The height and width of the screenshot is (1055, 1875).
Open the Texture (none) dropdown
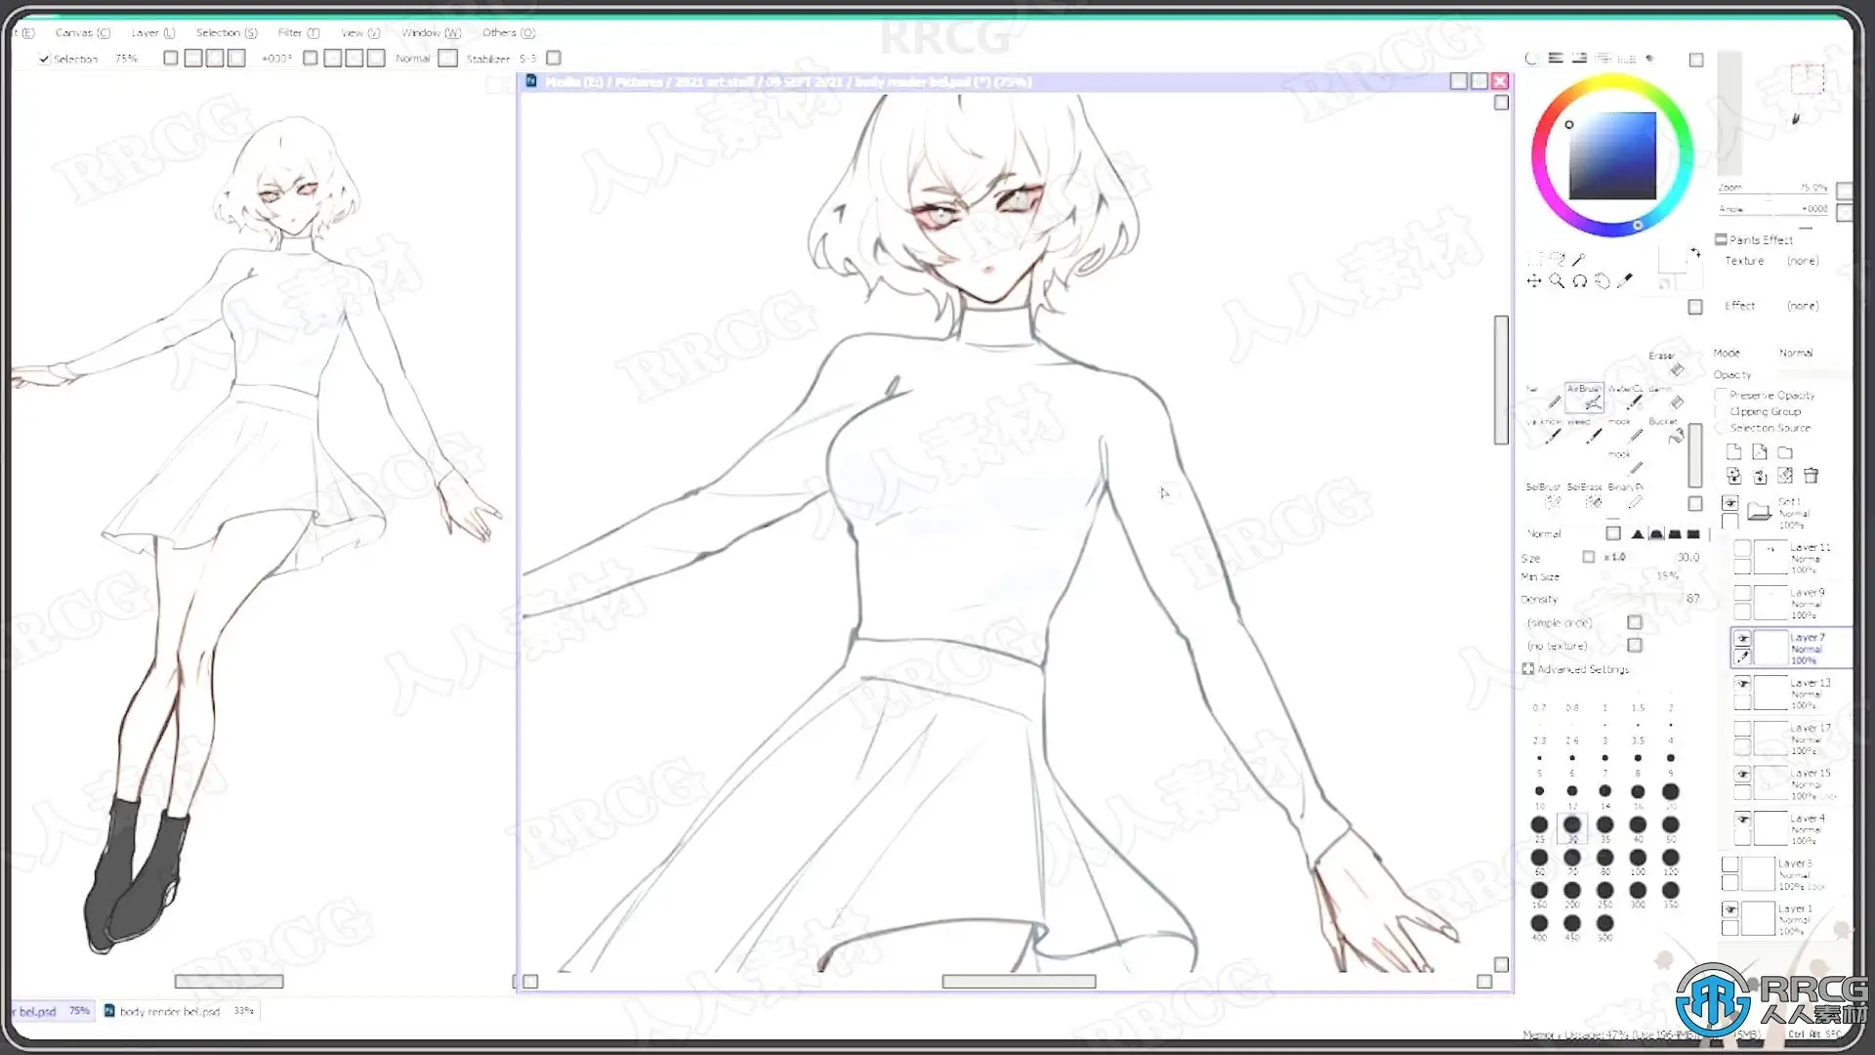1802,261
